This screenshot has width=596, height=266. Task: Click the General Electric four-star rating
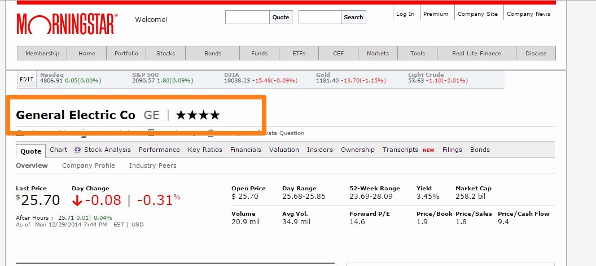pyautogui.click(x=198, y=115)
